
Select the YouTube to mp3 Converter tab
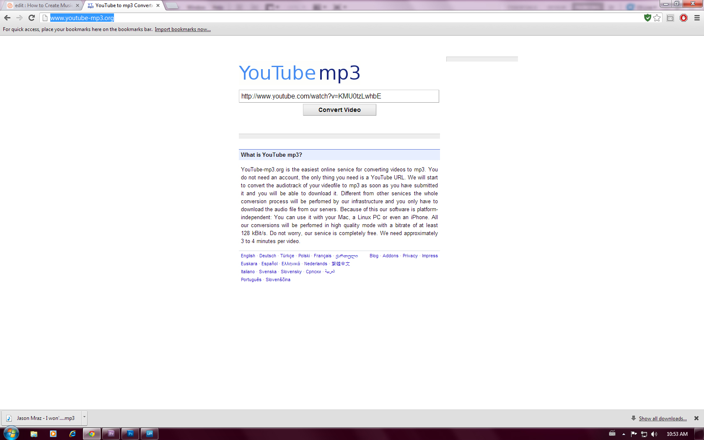click(124, 5)
